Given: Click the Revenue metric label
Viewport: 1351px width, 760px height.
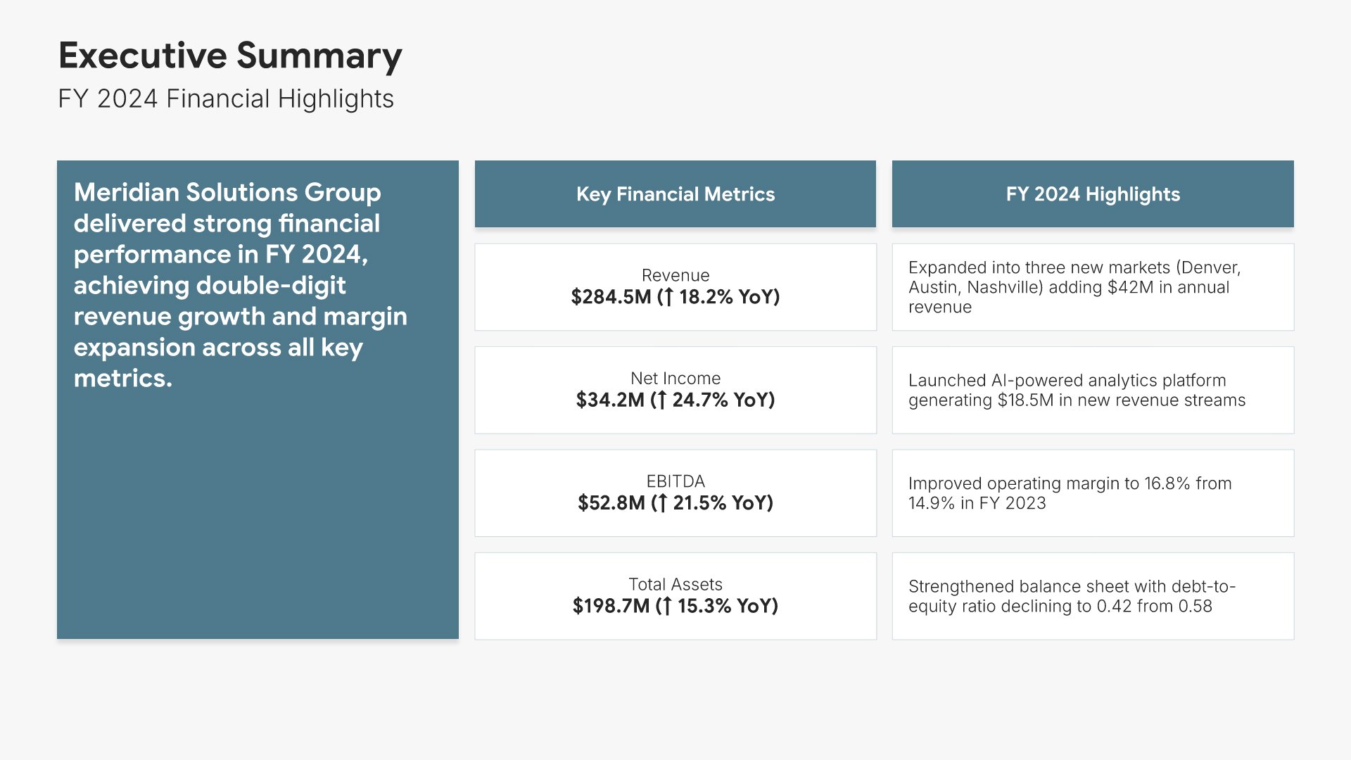Looking at the screenshot, I should pos(675,275).
